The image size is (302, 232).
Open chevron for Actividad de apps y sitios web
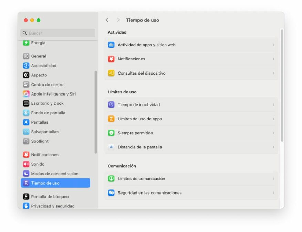(273, 45)
